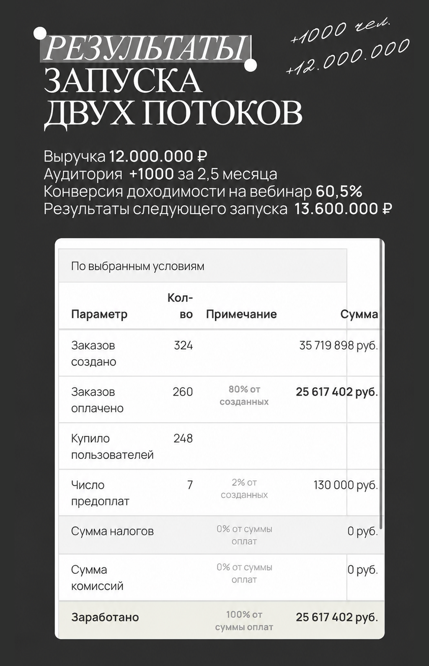Click the table's vertical scrollbar

[381, 384]
